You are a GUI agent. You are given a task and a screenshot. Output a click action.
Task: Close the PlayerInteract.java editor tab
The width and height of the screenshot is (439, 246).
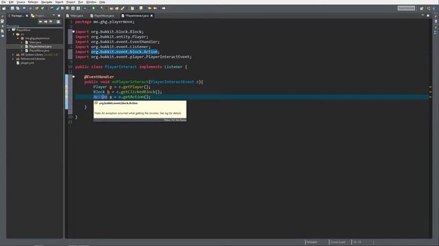[x=152, y=16]
